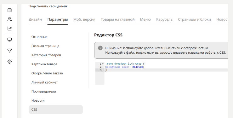Open the settings gear sidebar icon
This screenshot has height=118, width=233.
pyautogui.click(x=9, y=62)
